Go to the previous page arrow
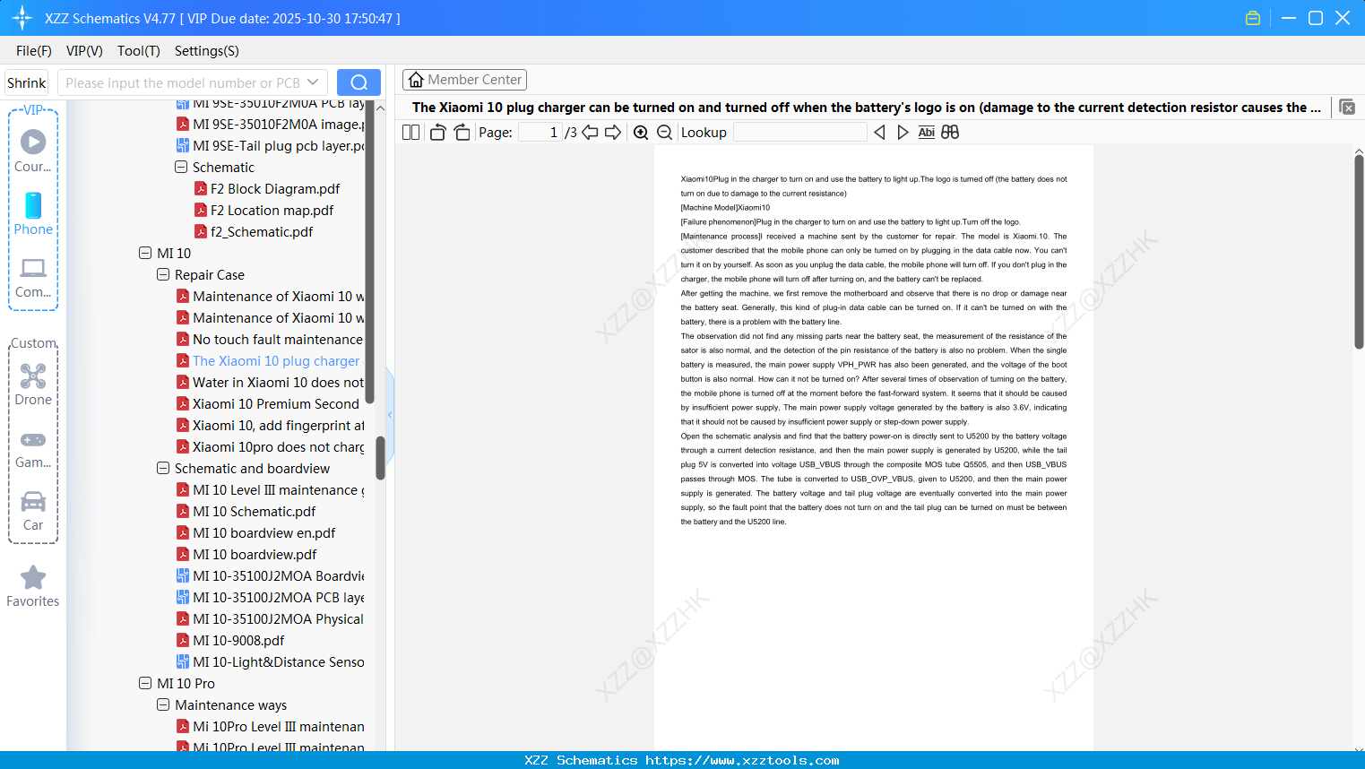Screen dimensions: 1365x769 [x=590, y=133]
